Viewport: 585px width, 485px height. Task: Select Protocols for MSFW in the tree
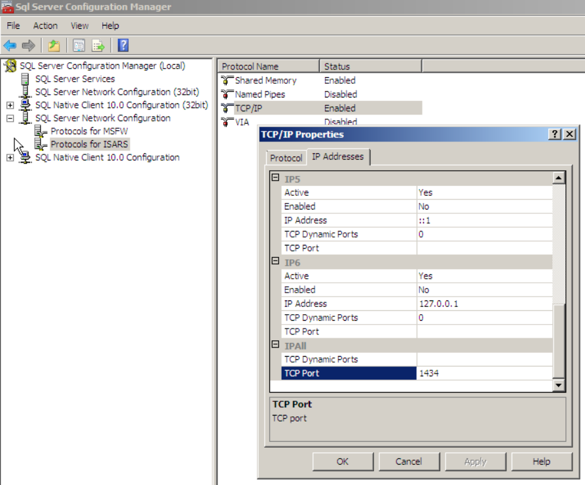tap(89, 131)
